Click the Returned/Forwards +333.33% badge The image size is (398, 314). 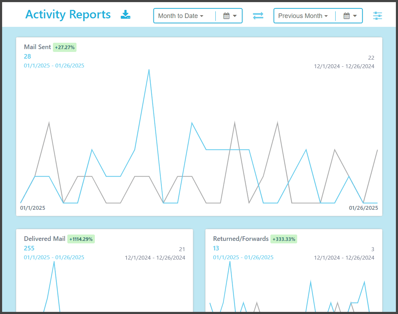click(284, 239)
